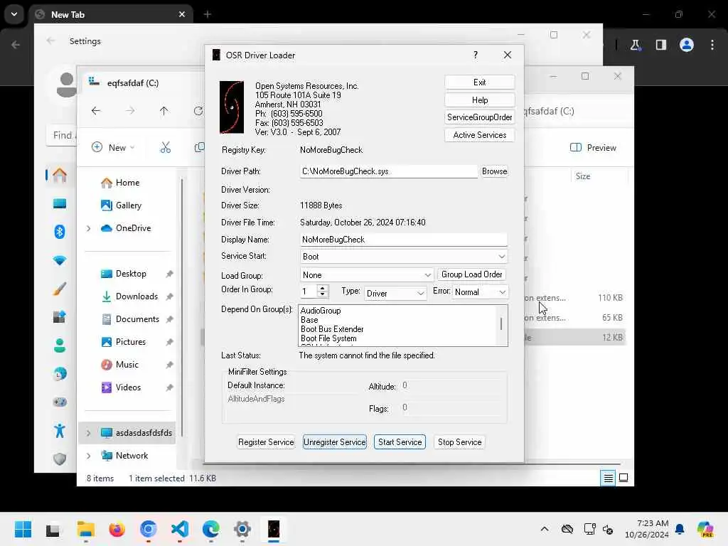Open Chrome profile avatar icon
This screenshot has height=546, width=728.
(687, 45)
